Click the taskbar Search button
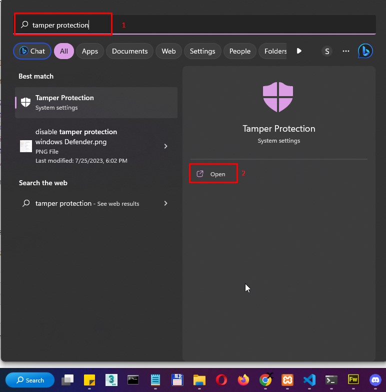The width and height of the screenshot is (386, 392). [x=30, y=380]
